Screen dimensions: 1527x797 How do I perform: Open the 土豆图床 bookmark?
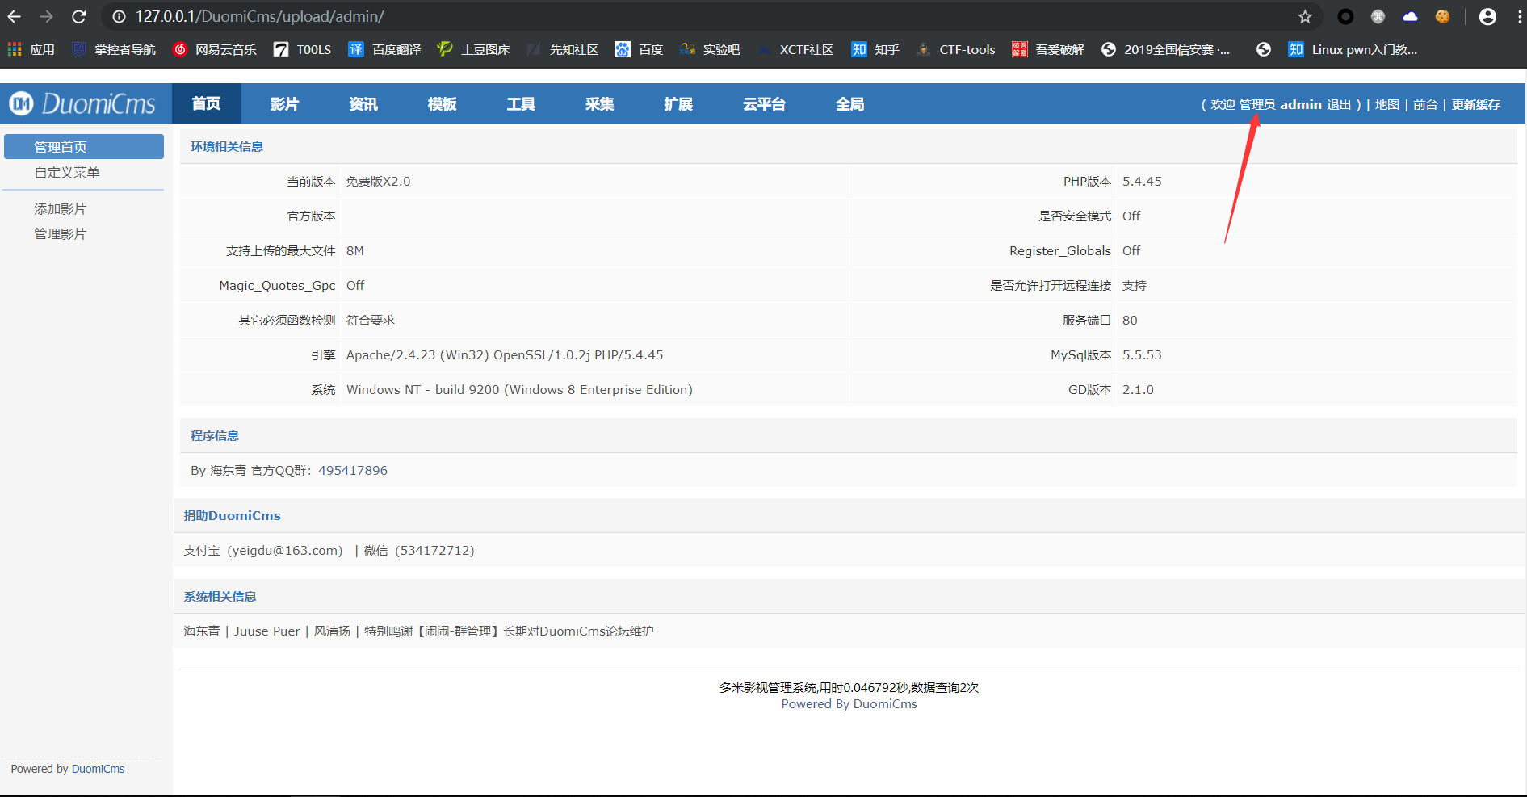pos(474,49)
